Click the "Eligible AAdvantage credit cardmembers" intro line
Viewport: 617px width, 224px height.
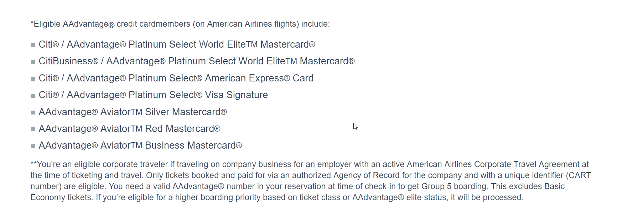[180, 24]
